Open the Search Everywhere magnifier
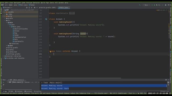The image size is (172, 96). pos(171,5)
